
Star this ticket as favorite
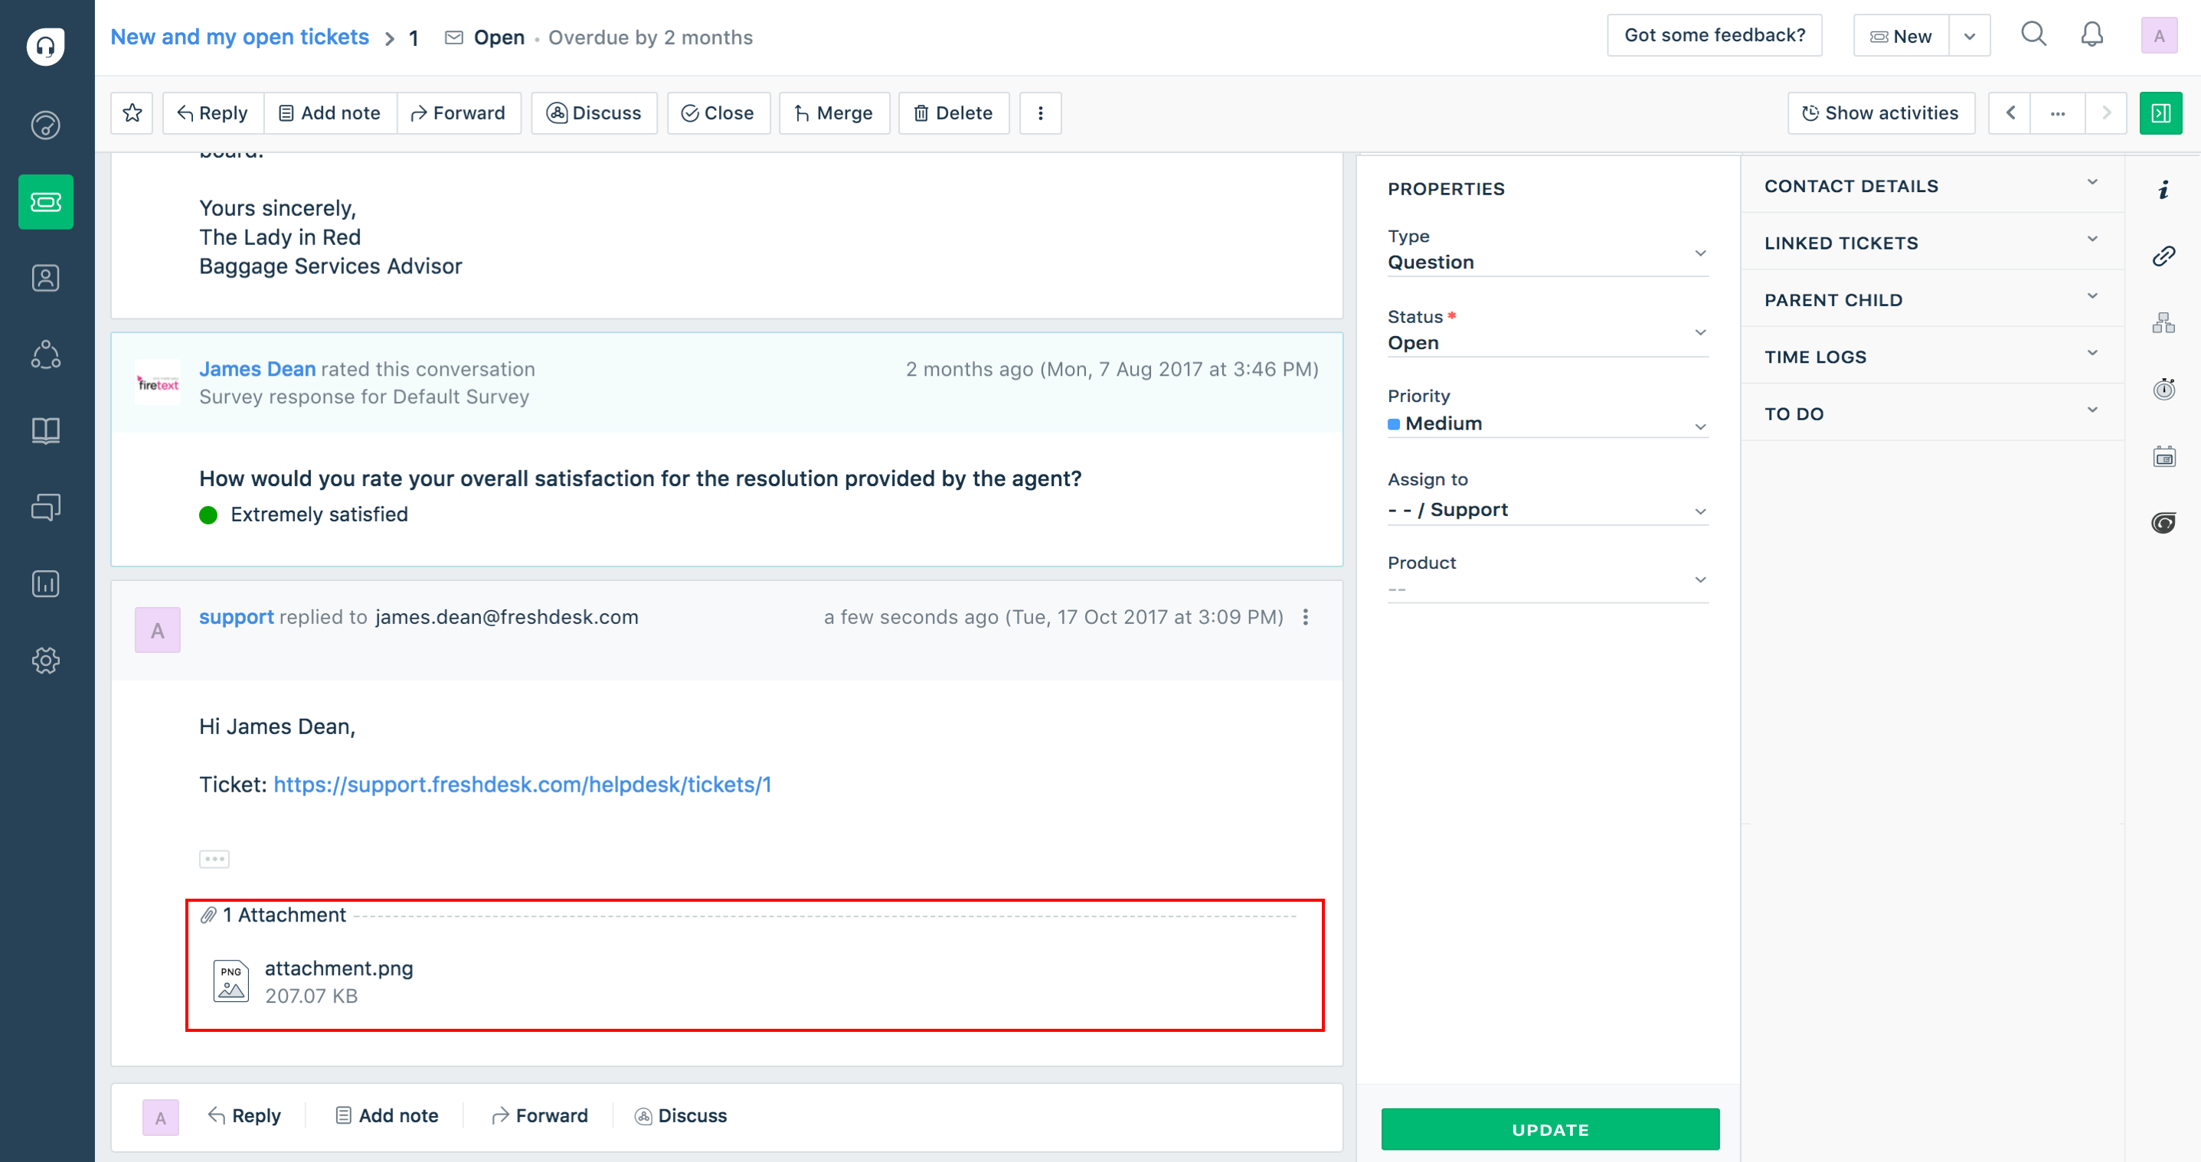pos(132,113)
